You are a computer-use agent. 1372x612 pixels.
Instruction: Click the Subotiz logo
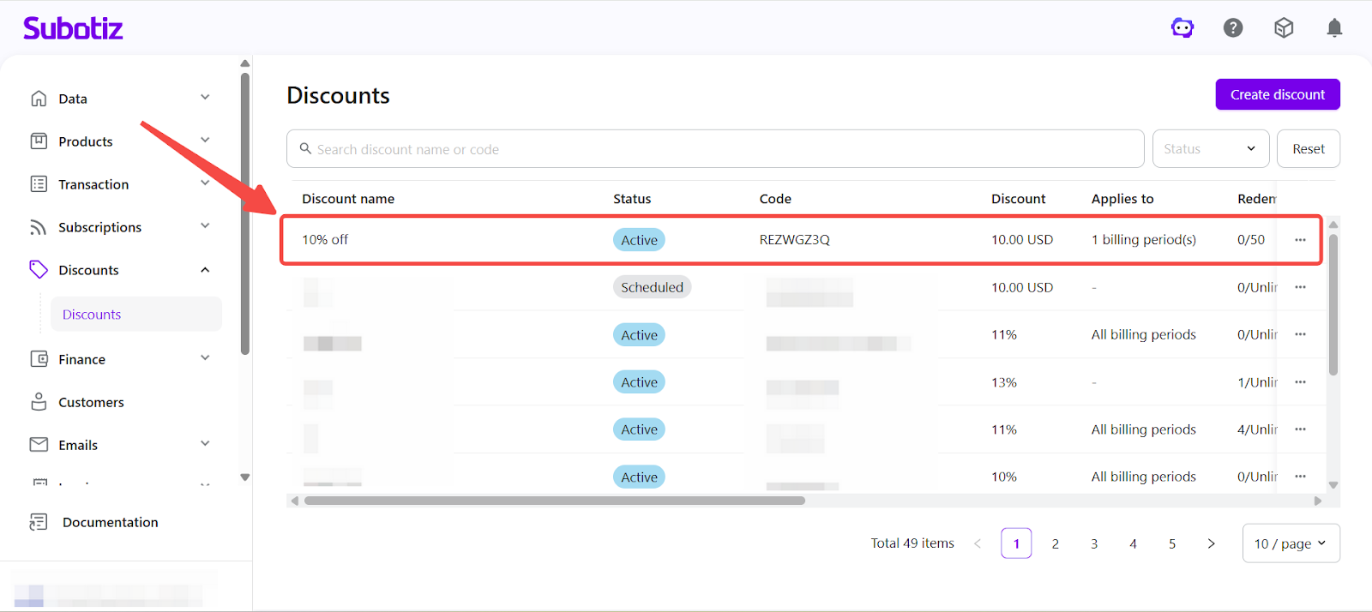point(73,28)
